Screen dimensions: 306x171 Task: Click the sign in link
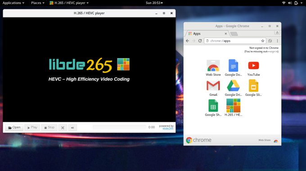274,51
